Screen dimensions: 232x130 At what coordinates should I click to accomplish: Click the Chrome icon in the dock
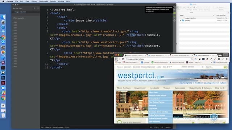pos(3,38)
